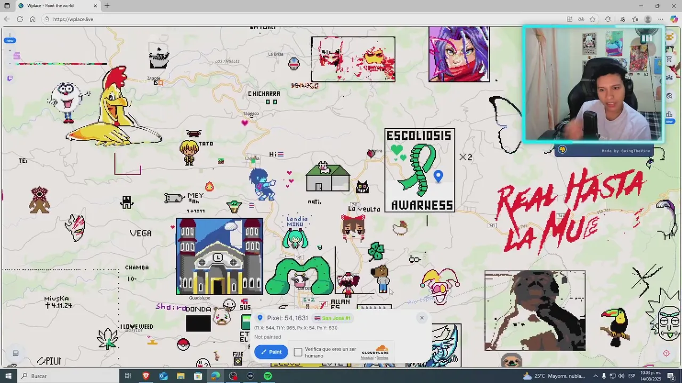Open notification center icon

671,376
